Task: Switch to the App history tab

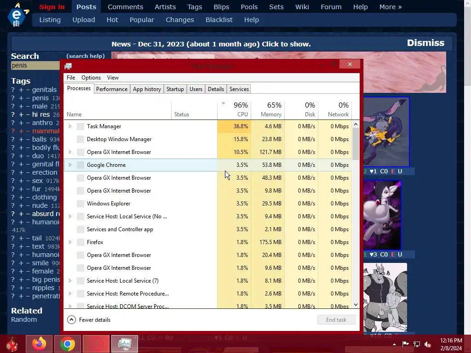Action: (147, 89)
